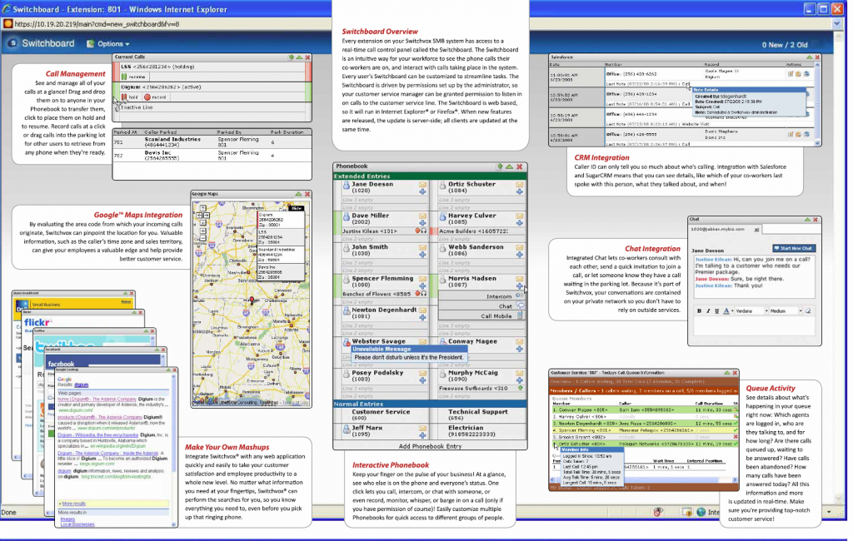This screenshot has height=541, width=853.
Task: Toggle bold in chat editor
Action: 700,311
